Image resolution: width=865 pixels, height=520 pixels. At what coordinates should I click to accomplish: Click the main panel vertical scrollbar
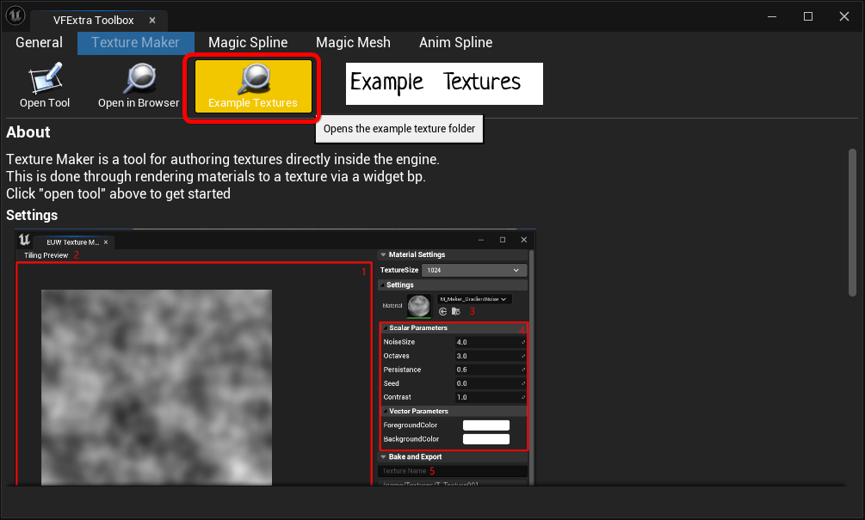(852, 223)
